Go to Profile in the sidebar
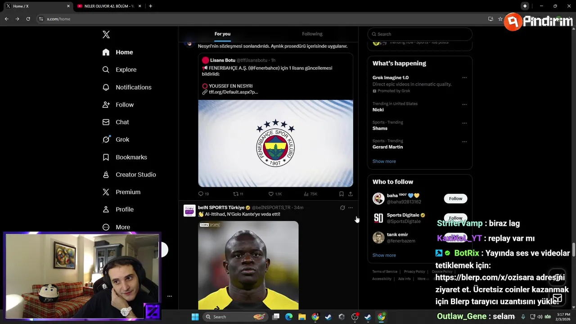576x324 pixels. coord(118,209)
